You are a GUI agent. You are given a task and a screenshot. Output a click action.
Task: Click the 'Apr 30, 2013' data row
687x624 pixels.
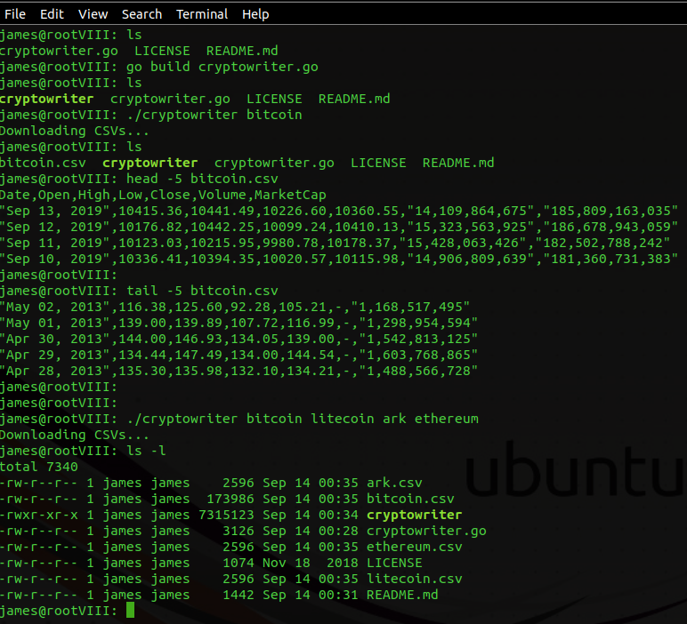(238, 339)
